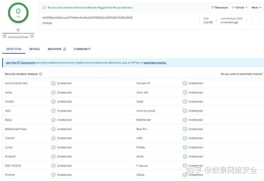
Task: Click the AVG undetected check icon
Action: pos(54,111)
